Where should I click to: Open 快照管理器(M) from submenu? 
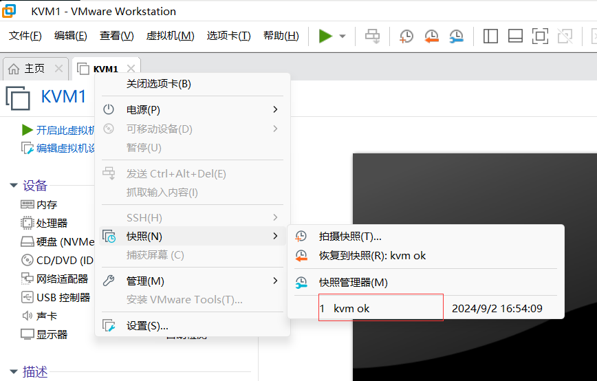click(x=426, y=283)
